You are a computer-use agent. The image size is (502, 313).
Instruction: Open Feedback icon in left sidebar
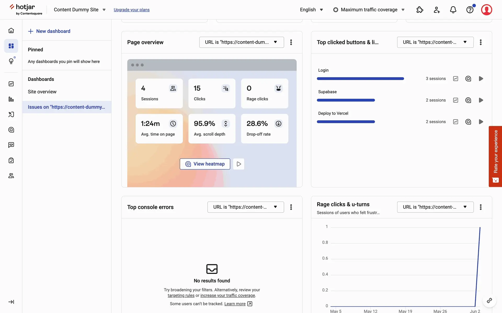11,145
